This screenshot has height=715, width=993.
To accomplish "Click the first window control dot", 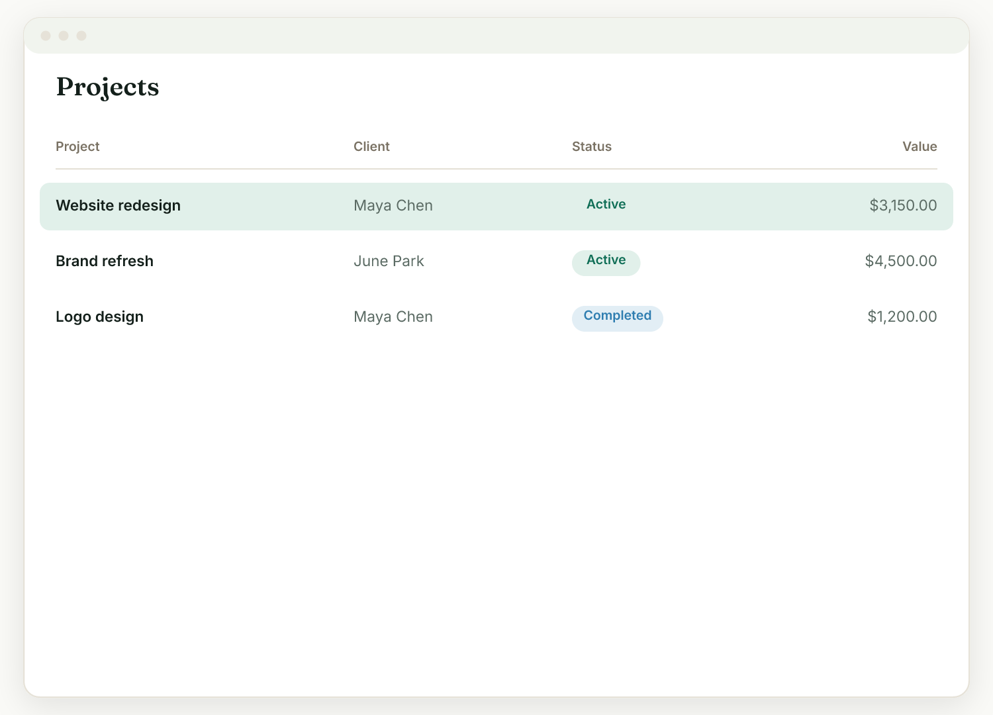I will coord(46,36).
